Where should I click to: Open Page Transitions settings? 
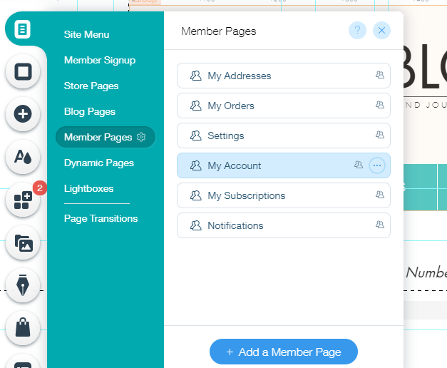(101, 218)
